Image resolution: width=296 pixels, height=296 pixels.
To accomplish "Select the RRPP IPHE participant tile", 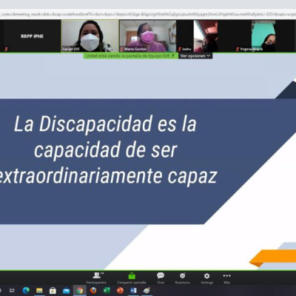I will pos(32,36).
